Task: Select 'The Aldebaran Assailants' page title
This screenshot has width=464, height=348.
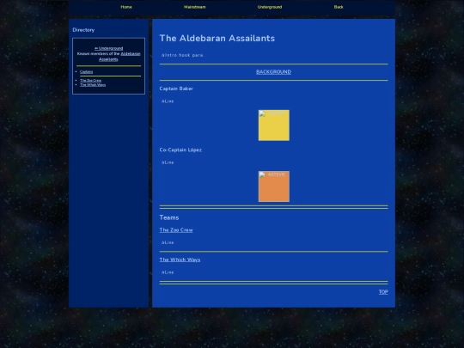Action: 217,38
